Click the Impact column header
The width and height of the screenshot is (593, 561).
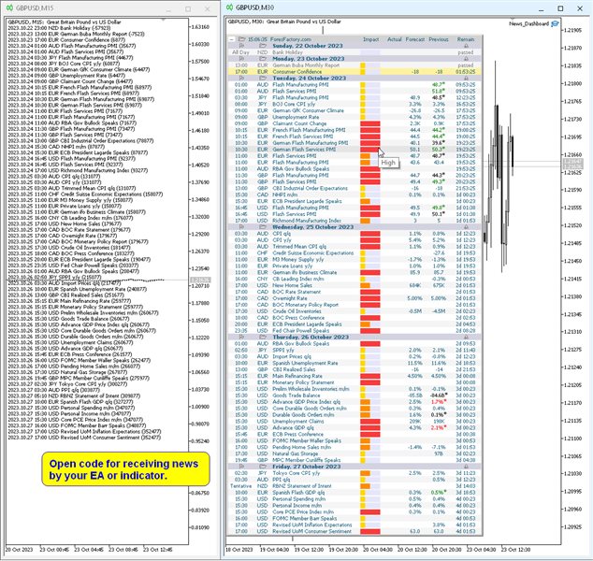tap(370, 39)
